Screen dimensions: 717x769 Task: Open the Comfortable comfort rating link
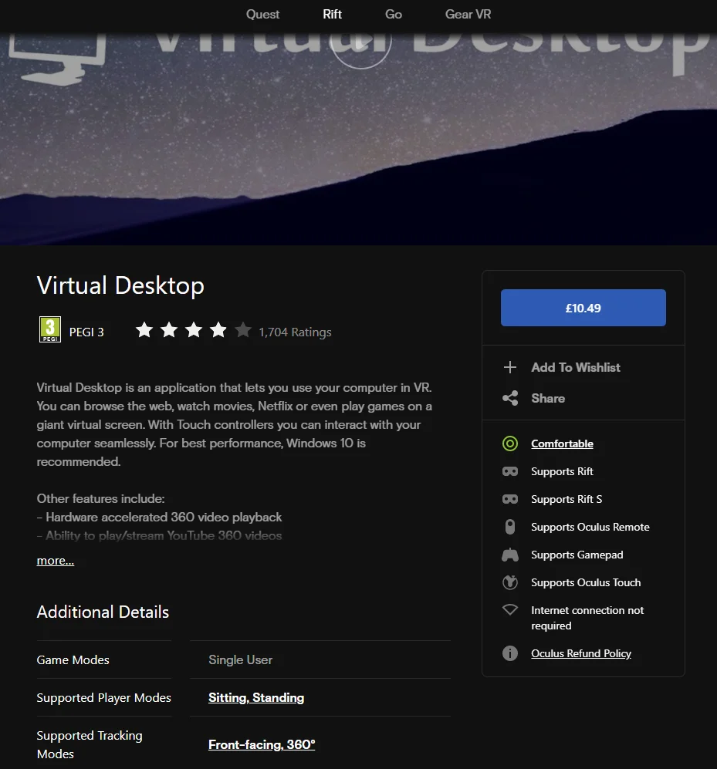coord(563,444)
